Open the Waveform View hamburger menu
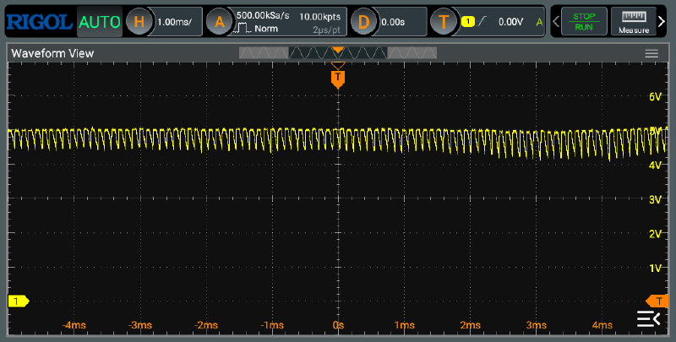 (x=651, y=53)
